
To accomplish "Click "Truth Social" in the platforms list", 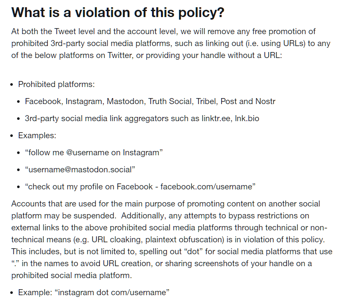I will 170,101.
